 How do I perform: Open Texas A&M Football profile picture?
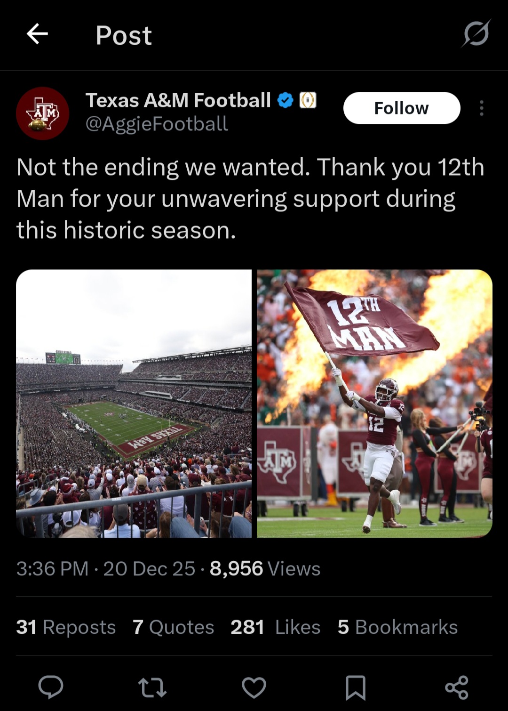43,113
